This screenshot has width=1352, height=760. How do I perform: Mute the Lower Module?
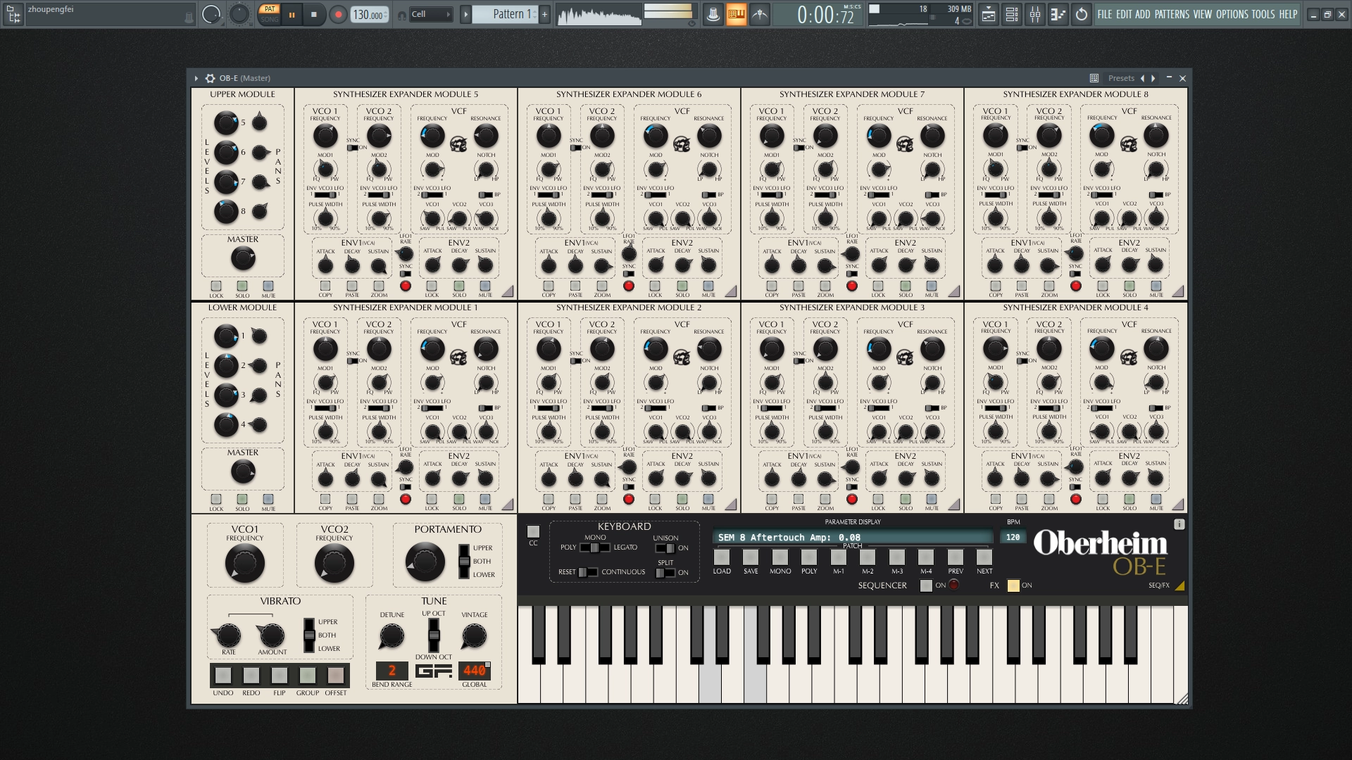(x=268, y=499)
